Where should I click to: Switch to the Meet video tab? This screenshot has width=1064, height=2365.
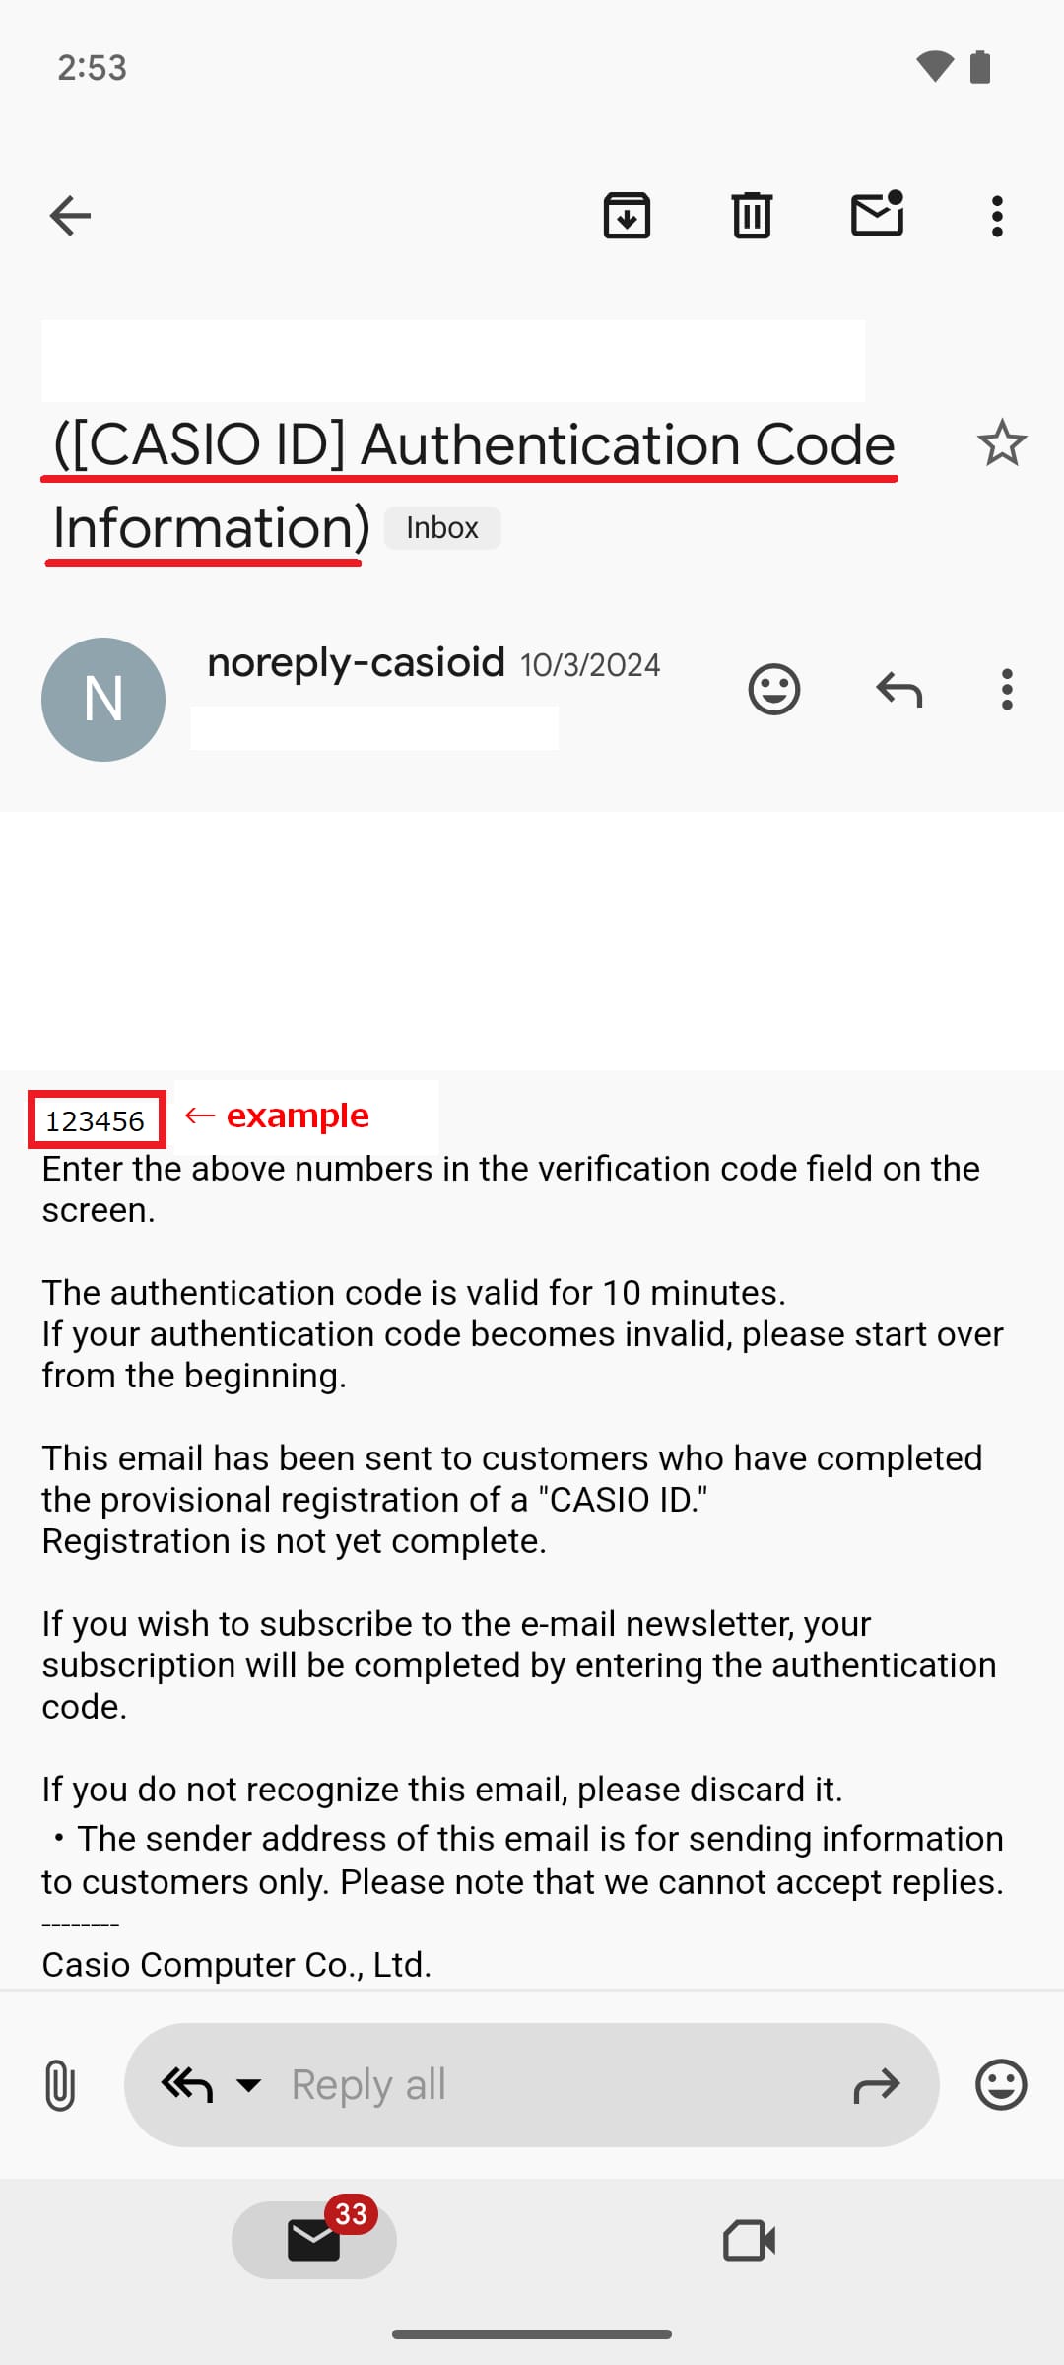(749, 2240)
